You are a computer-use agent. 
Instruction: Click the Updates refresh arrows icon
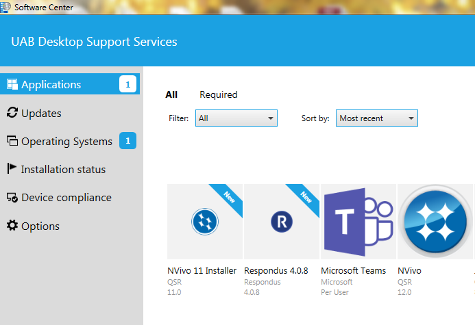(12, 113)
